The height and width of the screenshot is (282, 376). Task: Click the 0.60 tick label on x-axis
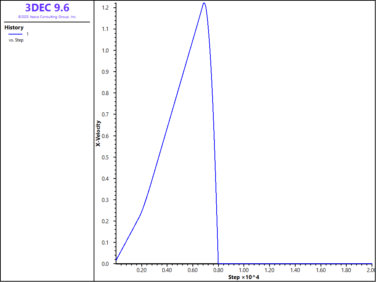click(192, 270)
